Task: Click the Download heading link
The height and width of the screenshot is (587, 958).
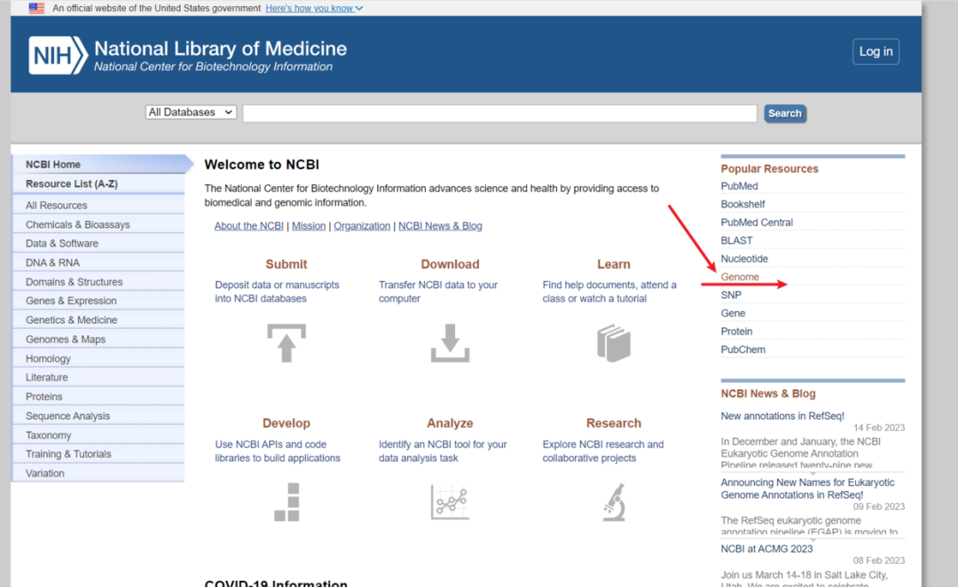Action: pyautogui.click(x=450, y=264)
